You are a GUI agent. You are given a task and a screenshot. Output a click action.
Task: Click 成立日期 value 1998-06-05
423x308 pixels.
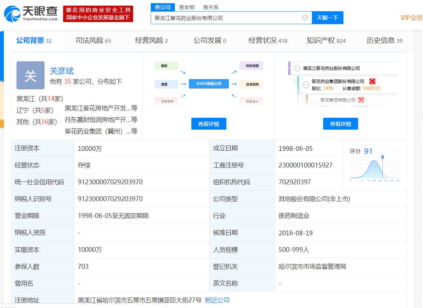(295, 149)
